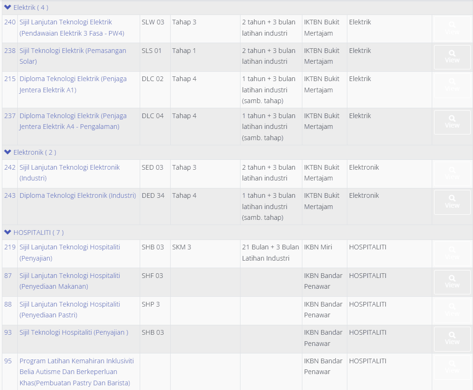The width and height of the screenshot is (473, 390).
Task: Click course ID number 87
Action: click(x=8, y=276)
